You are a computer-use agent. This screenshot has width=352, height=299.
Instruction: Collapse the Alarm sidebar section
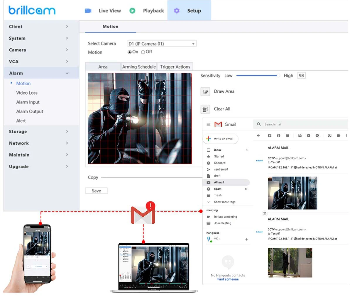point(41,73)
